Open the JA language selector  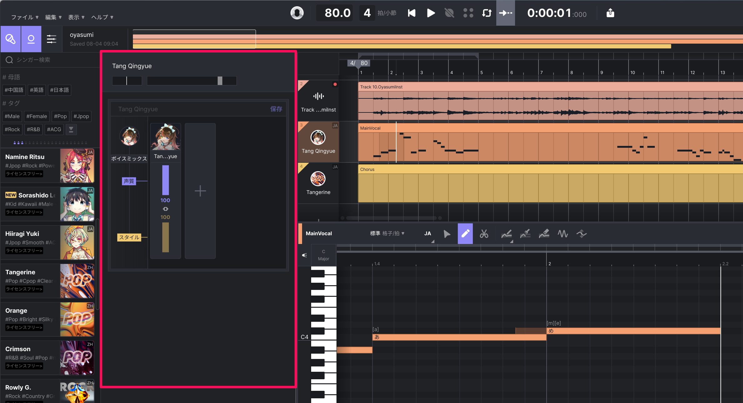click(427, 233)
